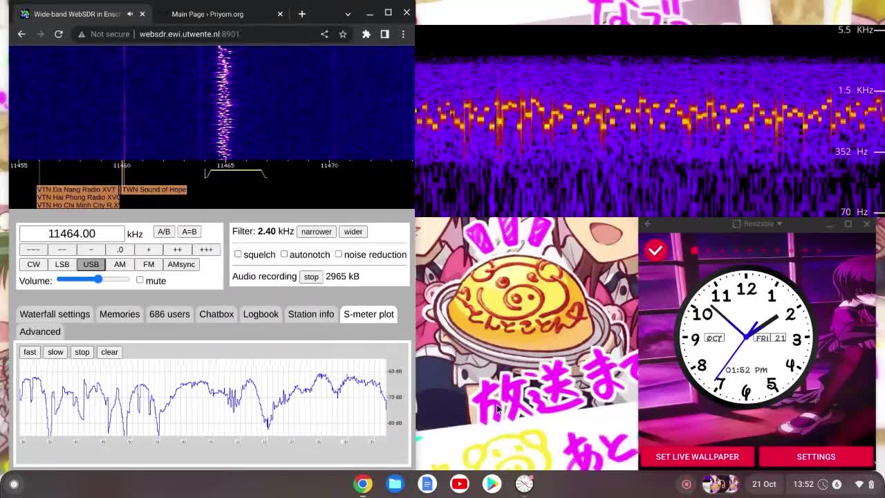Open the Chrome three-dot menu
This screenshot has height=498, width=885.
coord(403,34)
